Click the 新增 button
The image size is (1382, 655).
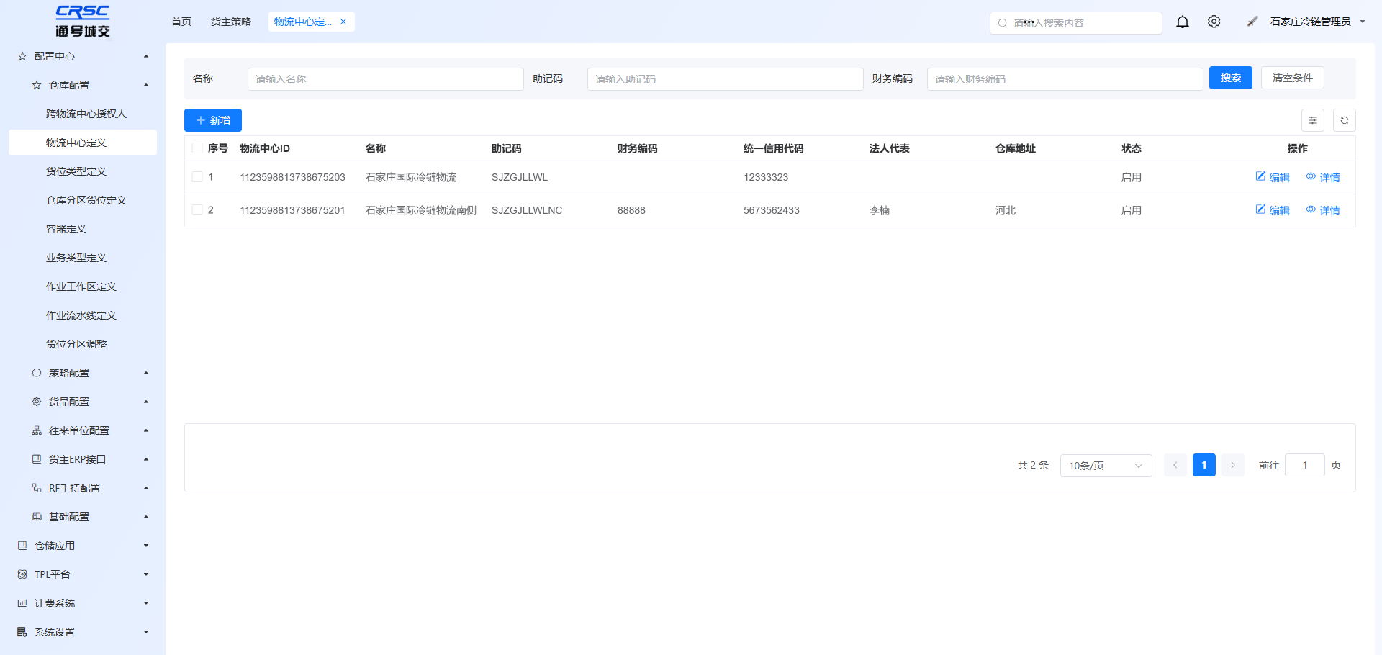click(213, 120)
